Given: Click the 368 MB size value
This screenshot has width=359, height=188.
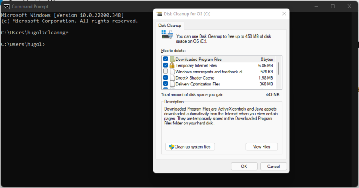Looking at the screenshot, I should click(266, 84).
